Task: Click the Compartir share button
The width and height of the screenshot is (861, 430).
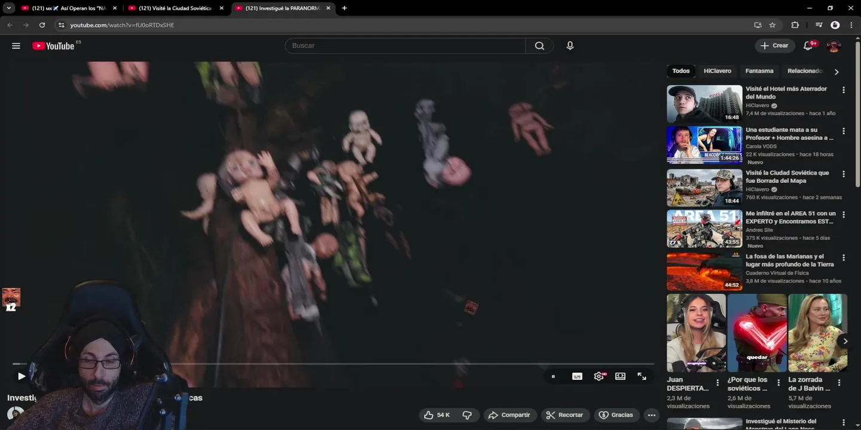Action: 509,415
